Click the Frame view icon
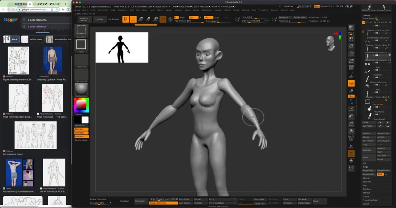 [351, 109]
